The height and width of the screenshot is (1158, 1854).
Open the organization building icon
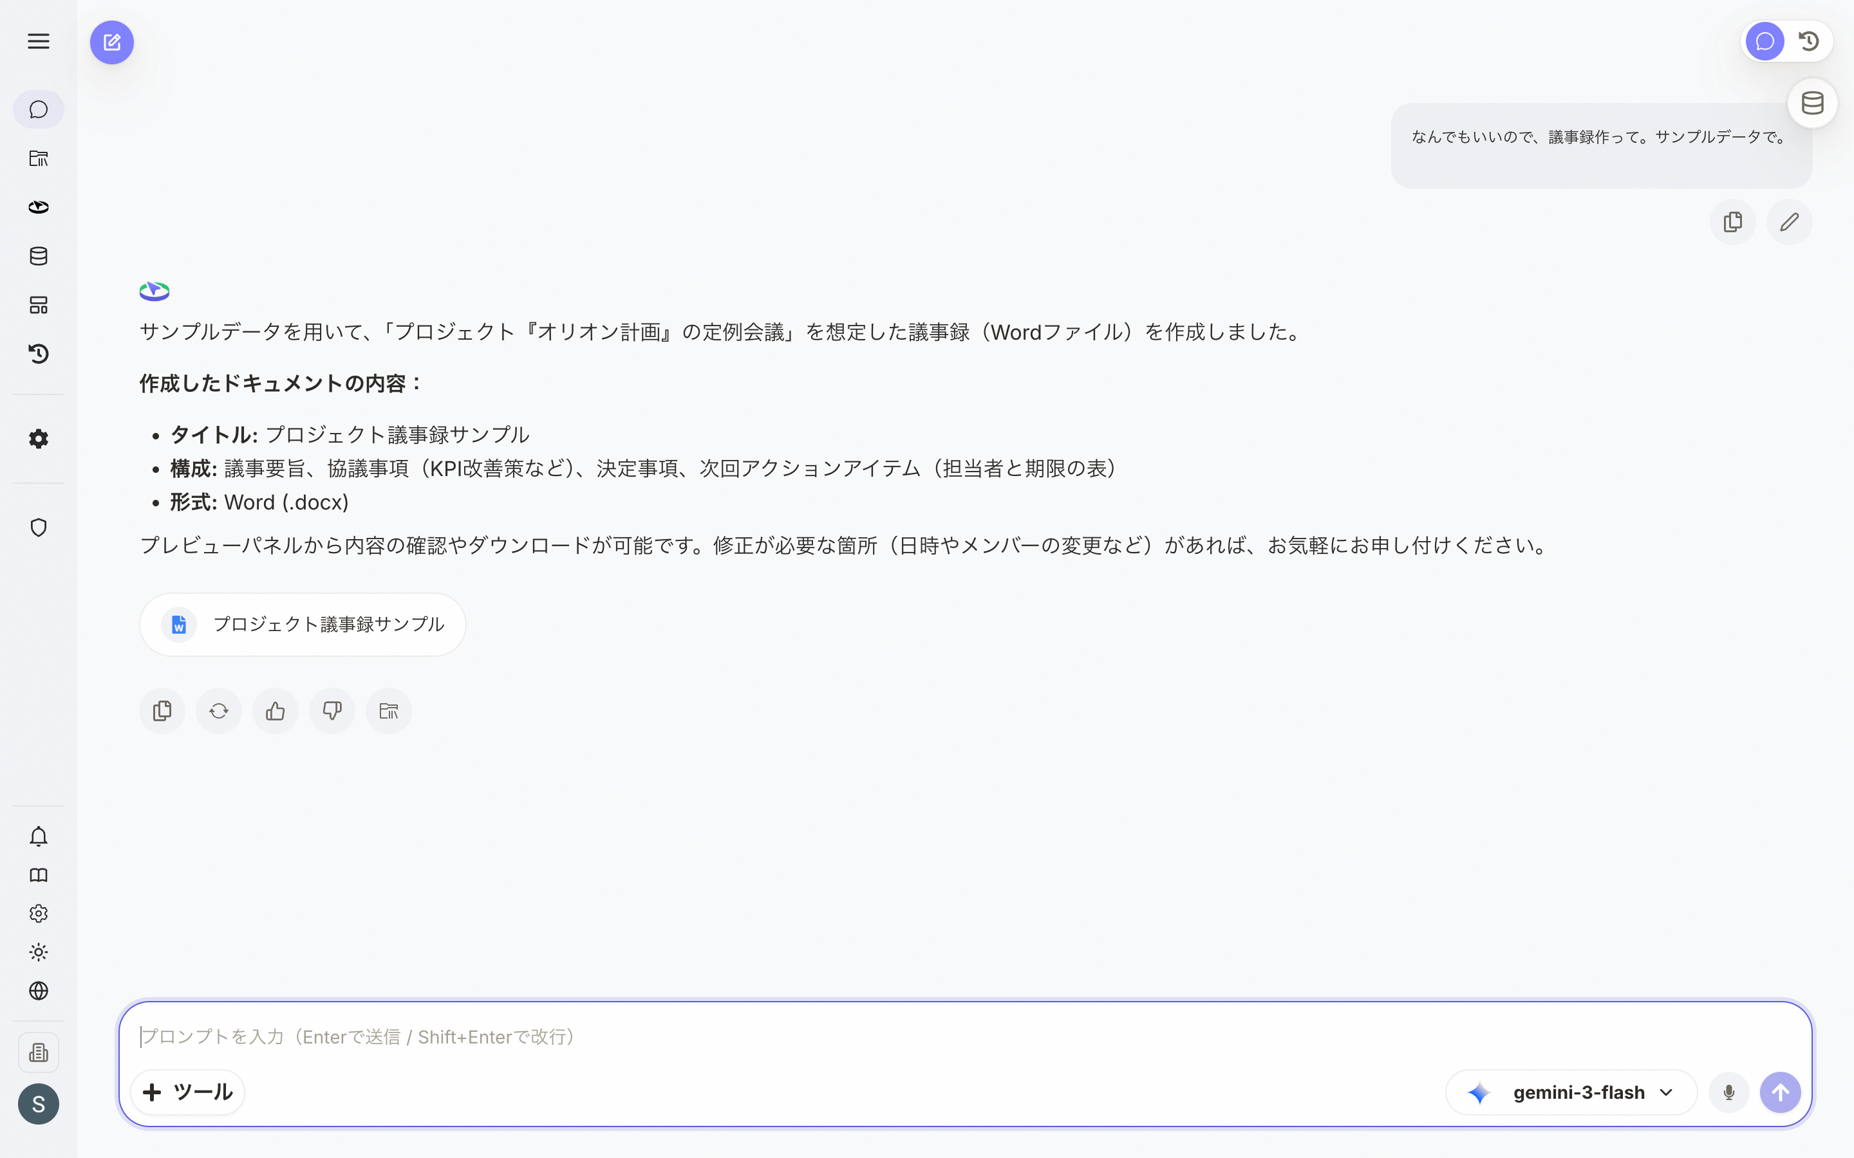click(x=39, y=1053)
